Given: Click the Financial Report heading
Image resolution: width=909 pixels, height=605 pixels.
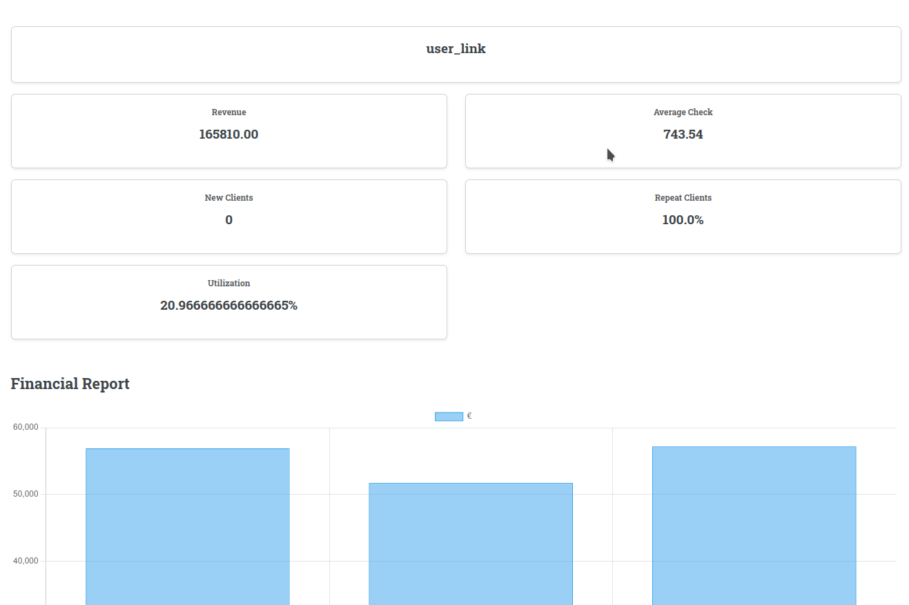Looking at the screenshot, I should click(x=70, y=384).
